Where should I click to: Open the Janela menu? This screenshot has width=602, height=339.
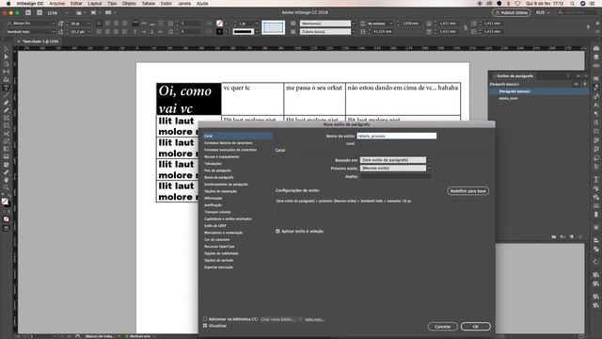click(184, 4)
